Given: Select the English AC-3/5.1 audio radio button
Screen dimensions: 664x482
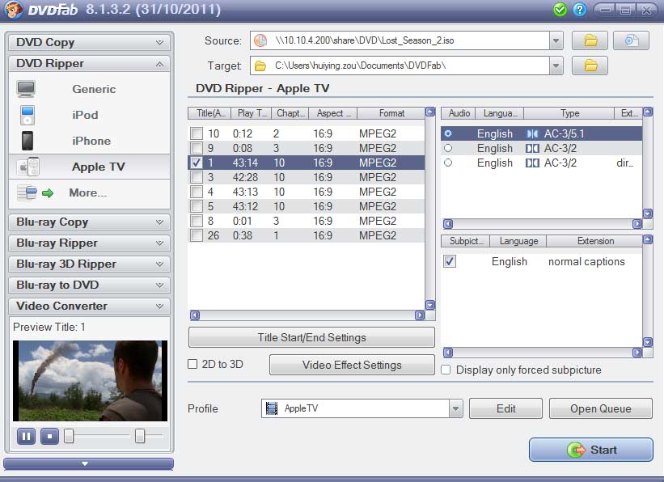Looking at the screenshot, I should (x=448, y=133).
